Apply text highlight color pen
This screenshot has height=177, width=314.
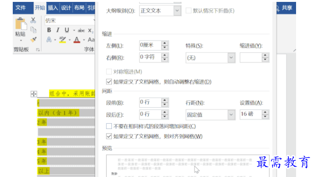click(62, 40)
